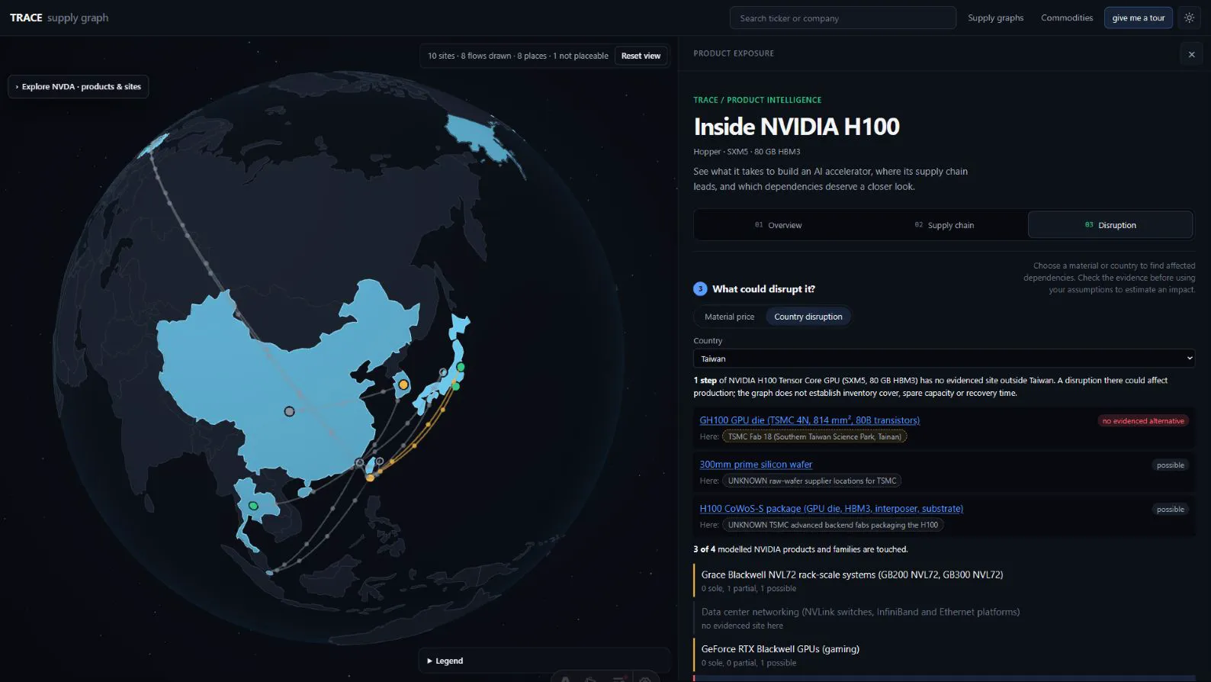The width and height of the screenshot is (1211, 682).
Task: Open the Supply graphs menu item
Action: (995, 18)
